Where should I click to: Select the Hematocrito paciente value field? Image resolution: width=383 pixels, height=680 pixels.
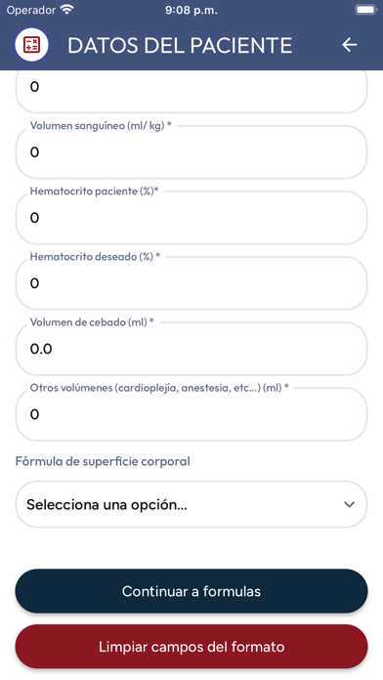coord(191,218)
